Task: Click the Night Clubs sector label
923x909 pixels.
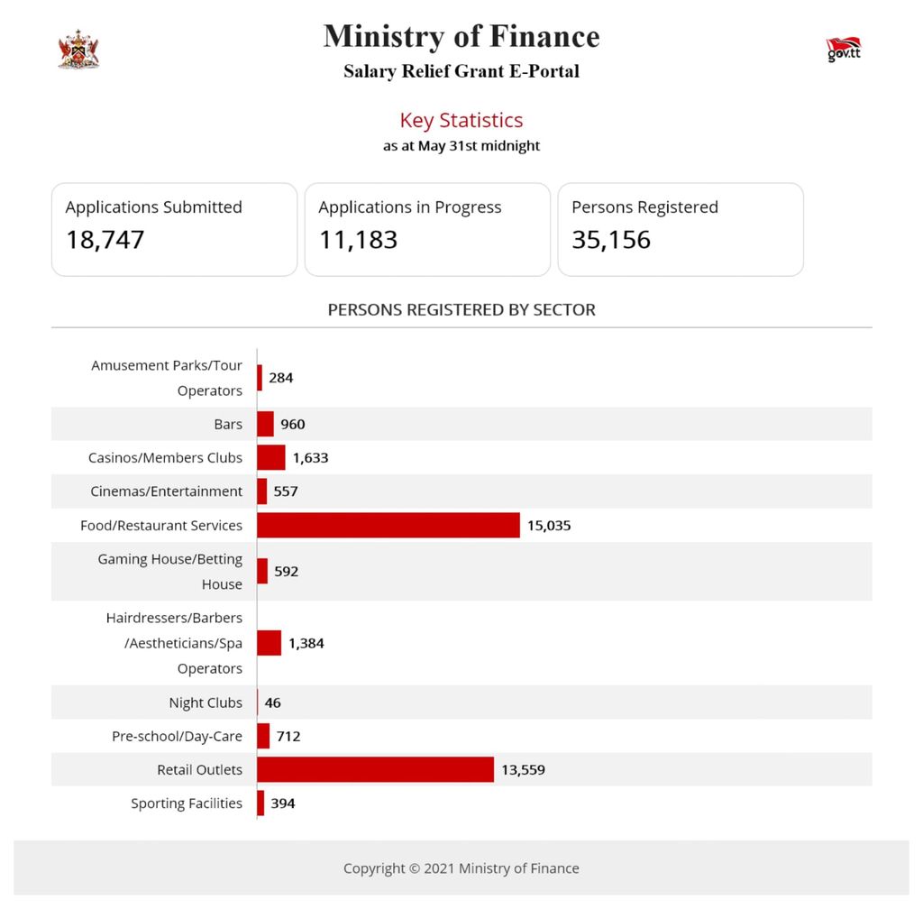Action: click(206, 702)
